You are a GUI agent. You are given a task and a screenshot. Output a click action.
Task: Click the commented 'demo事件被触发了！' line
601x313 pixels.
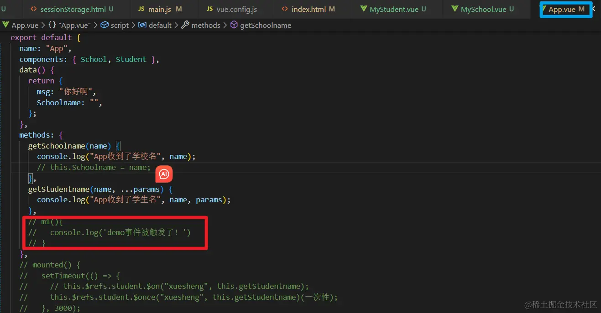coord(109,232)
